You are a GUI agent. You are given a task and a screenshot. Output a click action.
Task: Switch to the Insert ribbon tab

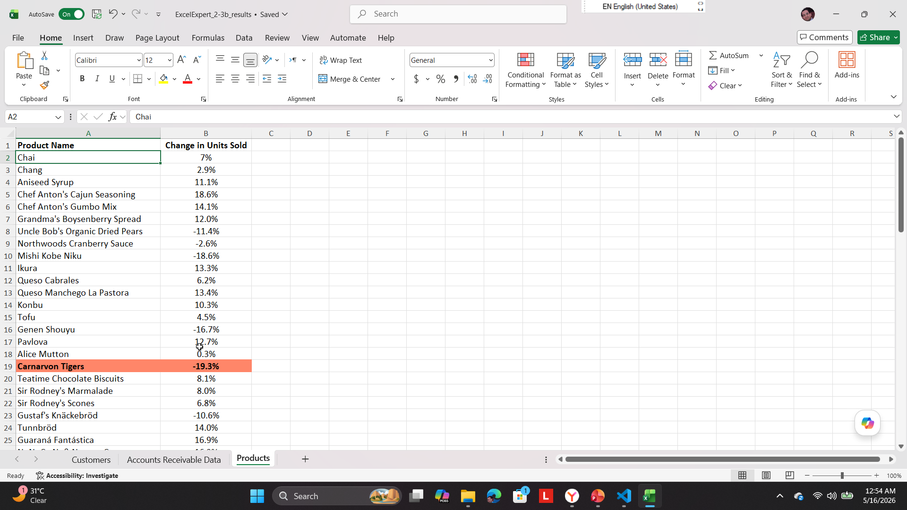pos(83,38)
